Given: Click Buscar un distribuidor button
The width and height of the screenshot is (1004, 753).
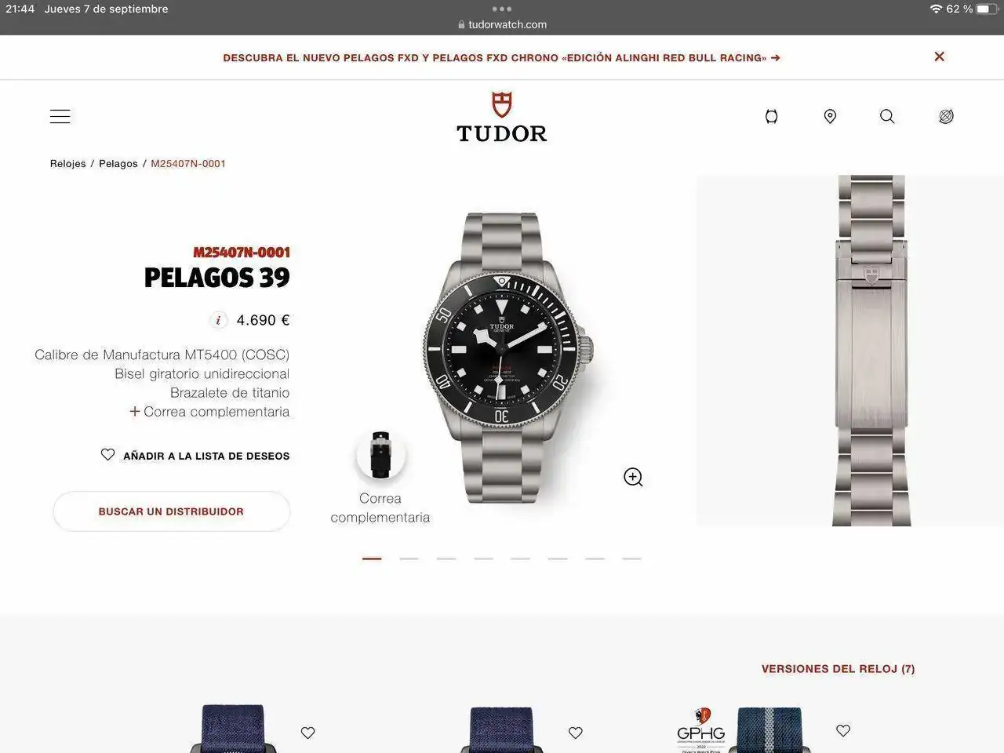Looking at the screenshot, I should click(171, 511).
